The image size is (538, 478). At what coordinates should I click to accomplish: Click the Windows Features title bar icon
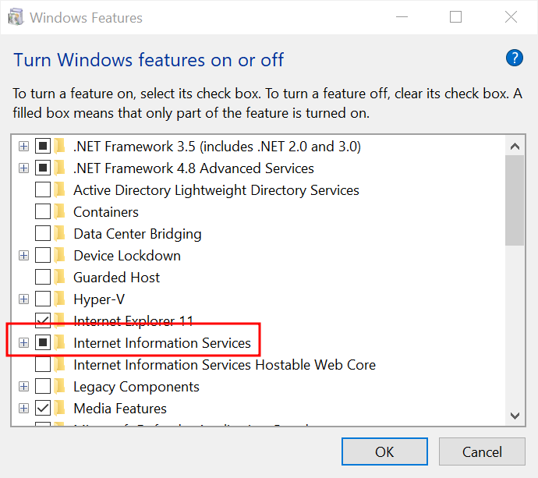point(16,17)
